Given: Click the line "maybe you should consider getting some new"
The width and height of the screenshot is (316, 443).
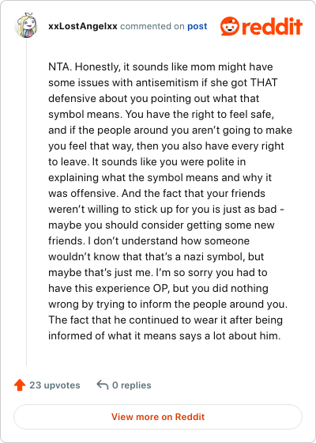Looking at the screenshot, I should pos(161,225).
